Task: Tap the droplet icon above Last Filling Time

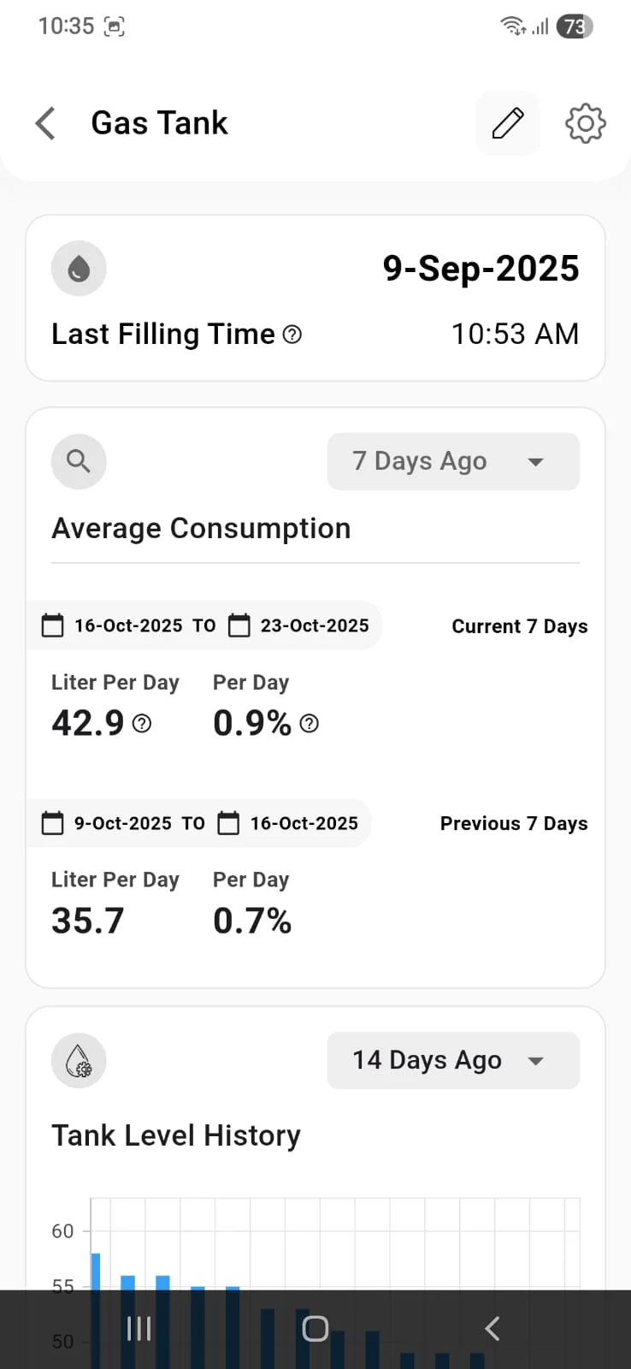Action: click(x=79, y=269)
